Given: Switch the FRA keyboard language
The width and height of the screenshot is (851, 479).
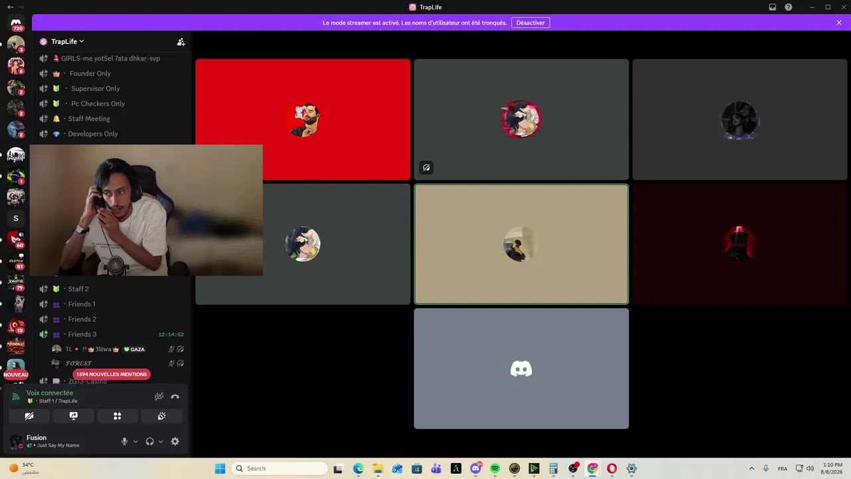Looking at the screenshot, I should click(783, 468).
